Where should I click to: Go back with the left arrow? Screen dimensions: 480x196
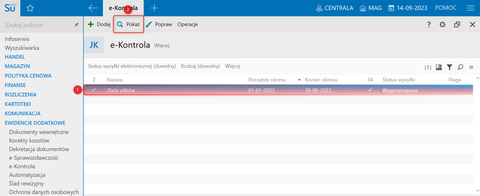click(x=93, y=8)
